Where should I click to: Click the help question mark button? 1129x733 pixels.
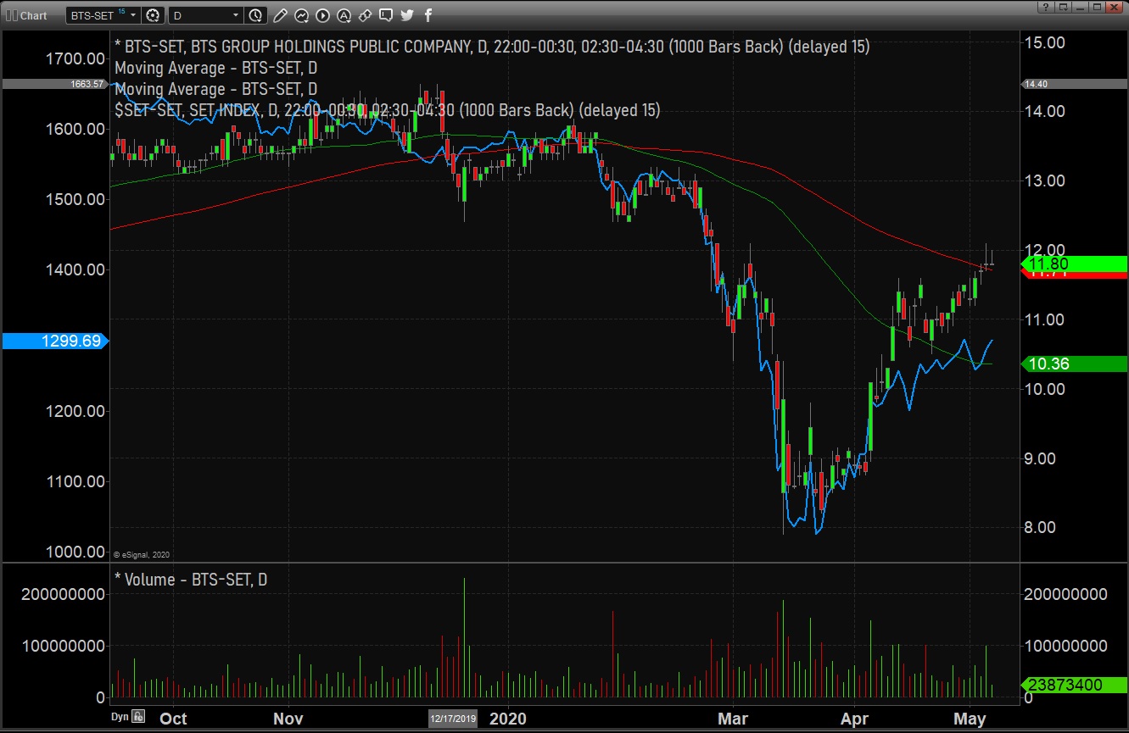(1044, 7)
